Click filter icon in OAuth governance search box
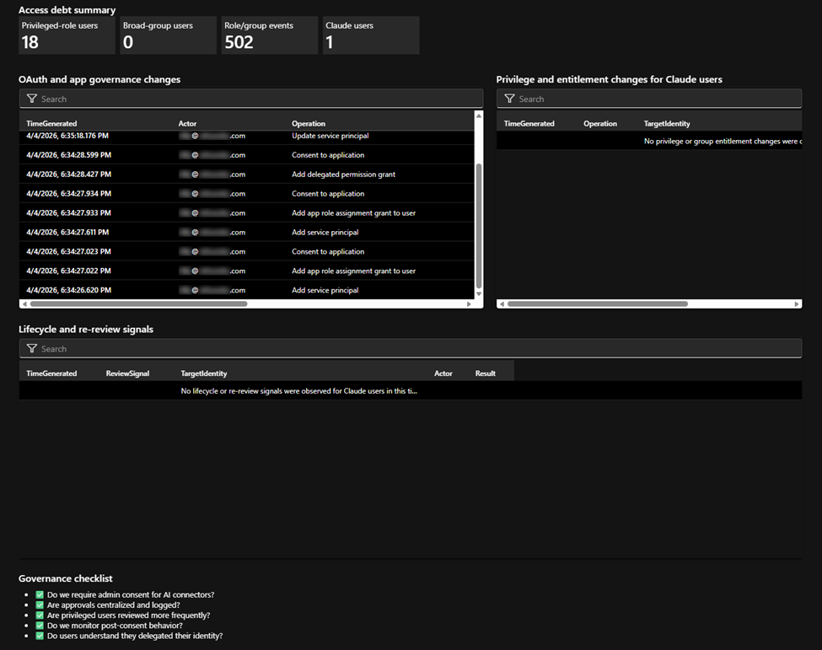This screenshot has width=822, height=650. click(32, 99)
